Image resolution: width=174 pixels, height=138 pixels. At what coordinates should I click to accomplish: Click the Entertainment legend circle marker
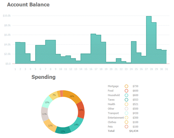126,118
